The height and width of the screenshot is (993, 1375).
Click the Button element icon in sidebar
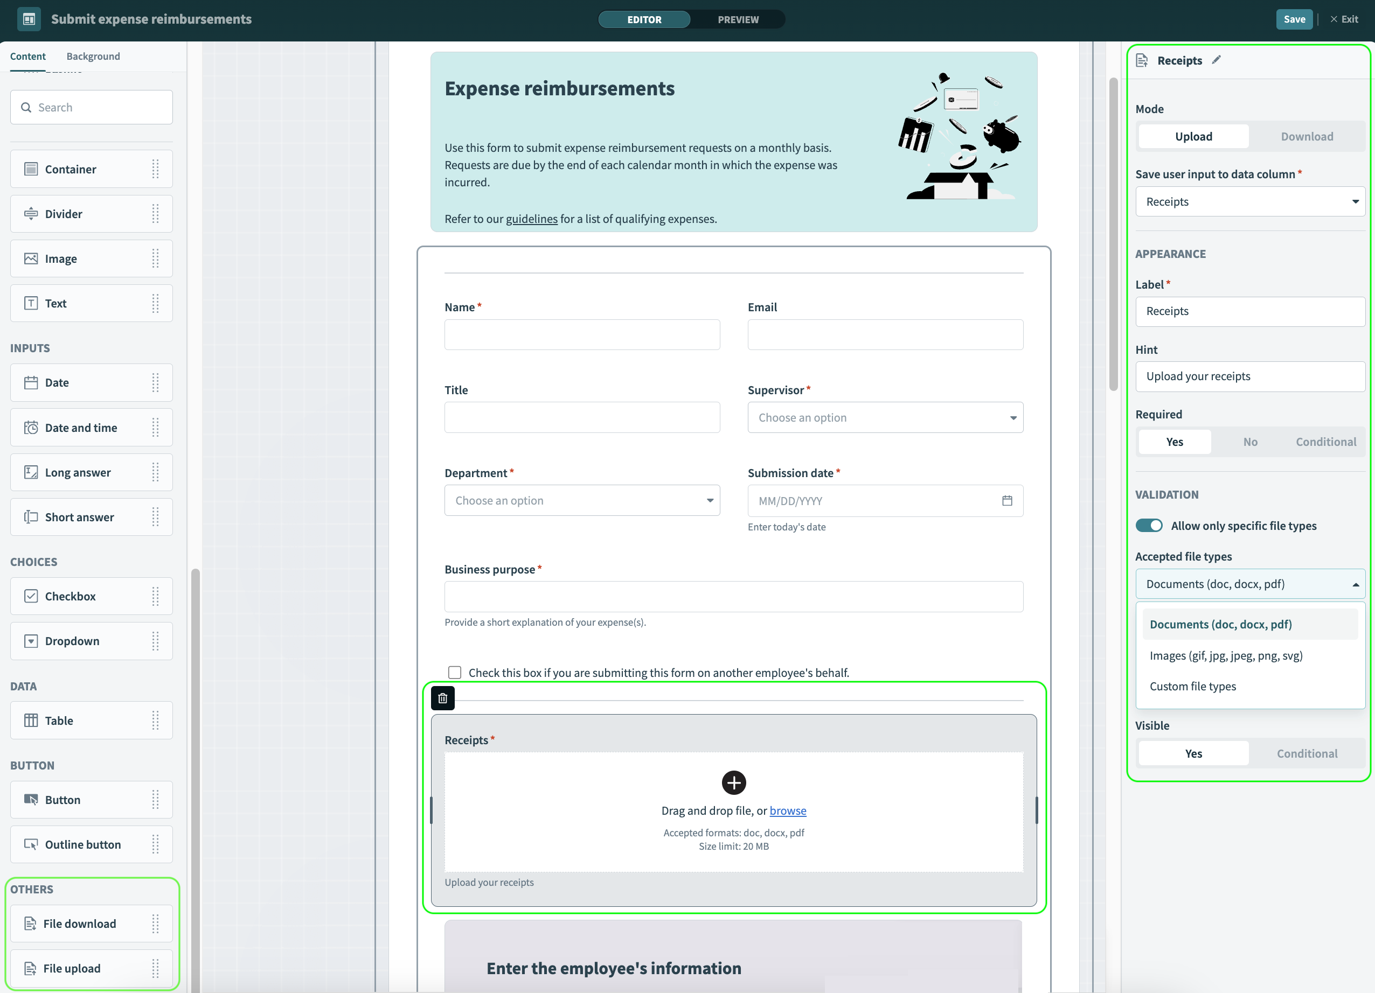click(31, 799)
